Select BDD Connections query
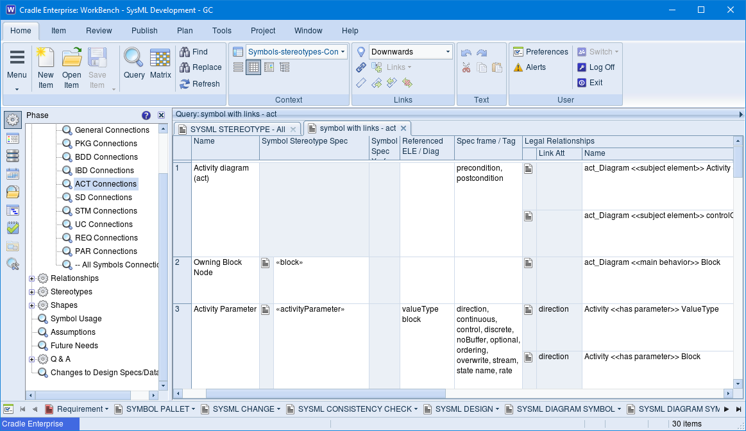746x431 pixels. click(x=106, y=157)
